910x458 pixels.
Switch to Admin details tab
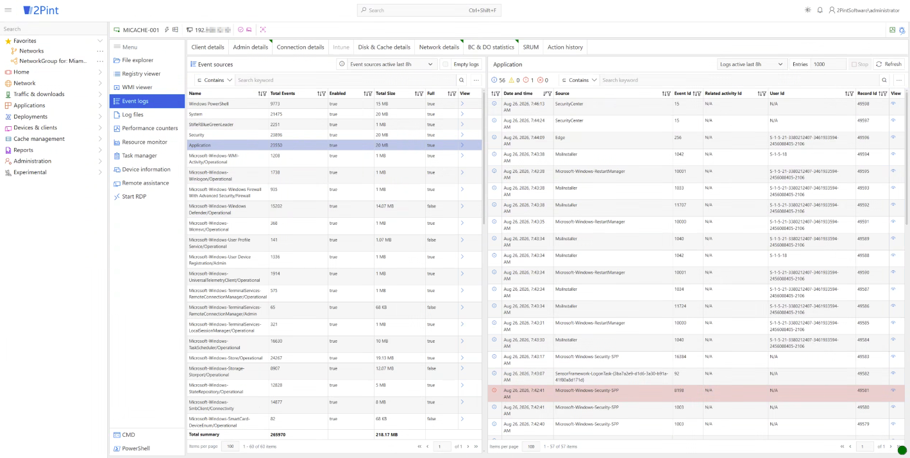(x=250, y=47)
